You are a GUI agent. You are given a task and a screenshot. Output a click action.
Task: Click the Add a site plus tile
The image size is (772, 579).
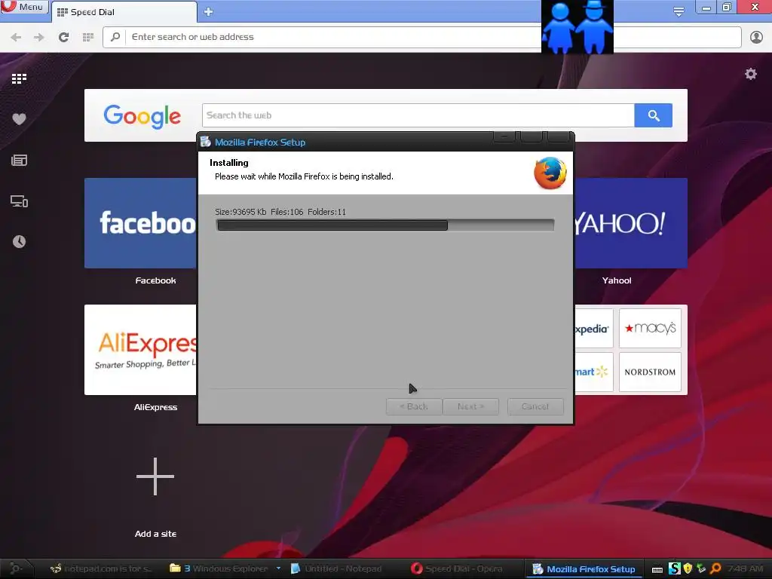[x=155, y=476]
